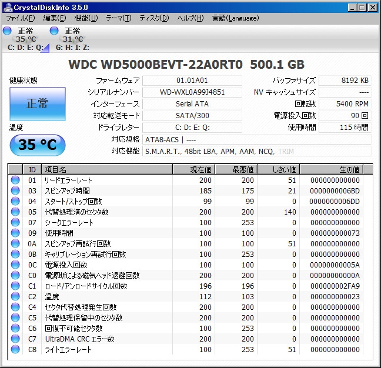Click the 8192 KB buffer size value

[x=345, y=81]
